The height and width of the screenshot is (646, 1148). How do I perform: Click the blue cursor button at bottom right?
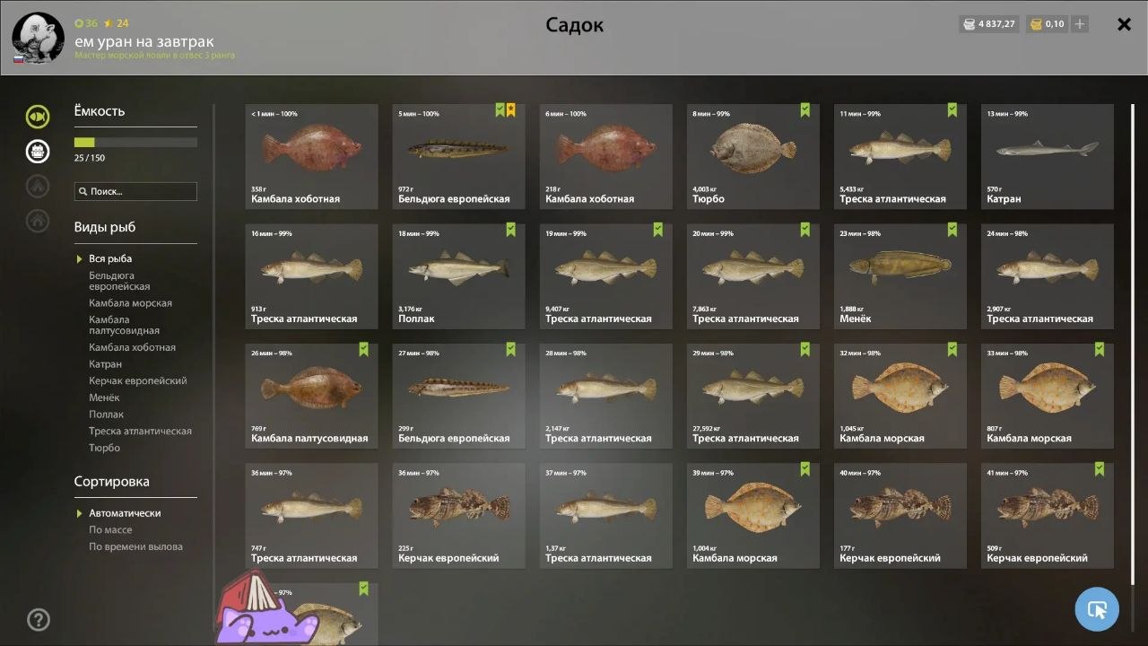(1097, 609)
